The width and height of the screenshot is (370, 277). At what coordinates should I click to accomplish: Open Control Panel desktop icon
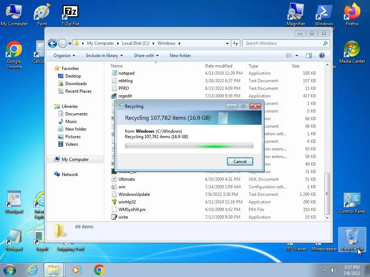(x=352, y=203)
